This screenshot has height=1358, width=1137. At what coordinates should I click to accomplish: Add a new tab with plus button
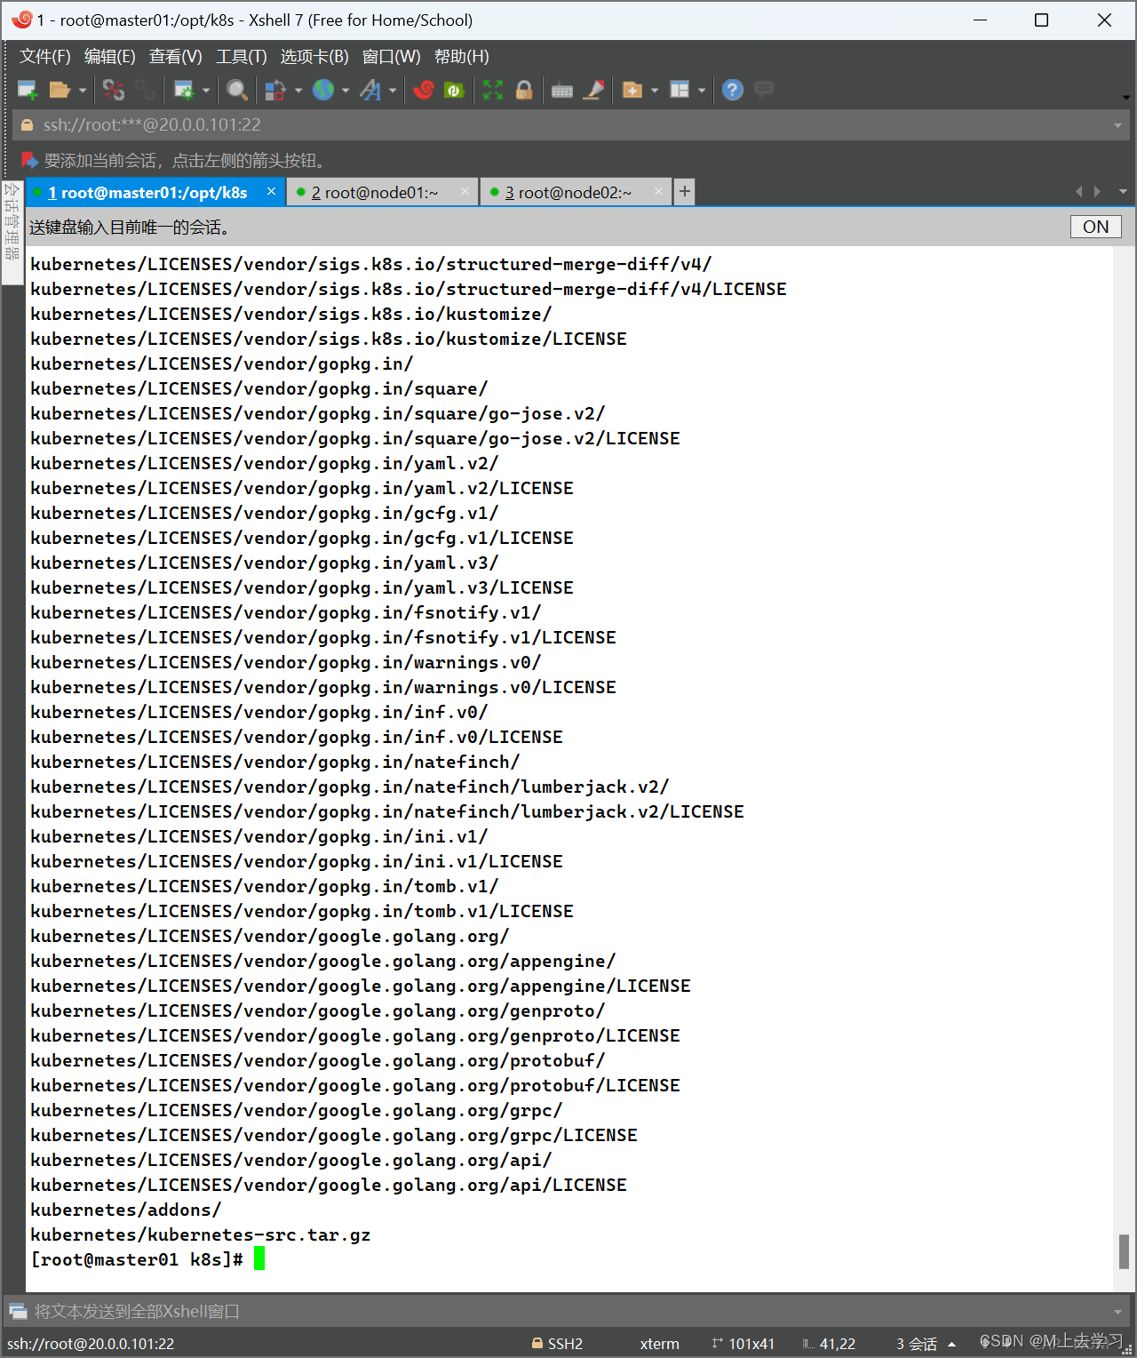point(684,192)
